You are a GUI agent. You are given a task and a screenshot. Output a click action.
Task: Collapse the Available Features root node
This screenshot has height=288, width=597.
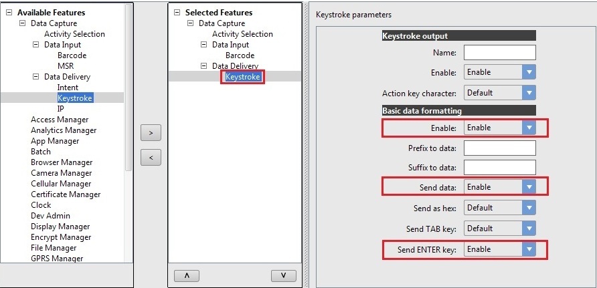coord(9,12)
